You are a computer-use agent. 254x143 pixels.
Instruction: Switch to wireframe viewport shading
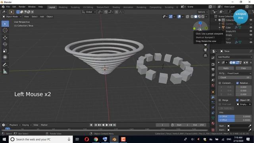pos(192,17)
